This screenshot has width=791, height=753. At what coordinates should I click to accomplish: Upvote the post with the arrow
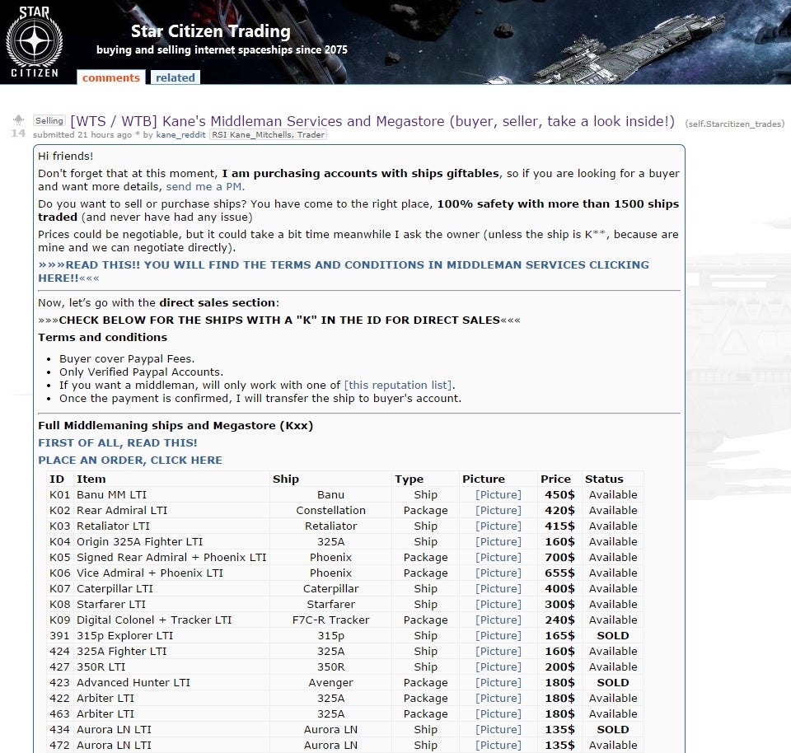point(18,120)
